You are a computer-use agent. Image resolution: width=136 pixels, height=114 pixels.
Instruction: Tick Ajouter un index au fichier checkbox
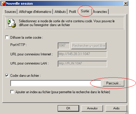tap(12, 92)
